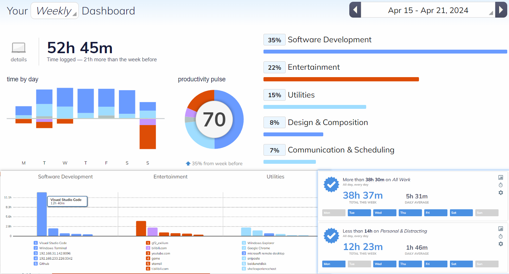Viewport: 509px width, 274px height.
Task: Open chart report icon for Personal & Distracting goal
Action: coord(501,229)
